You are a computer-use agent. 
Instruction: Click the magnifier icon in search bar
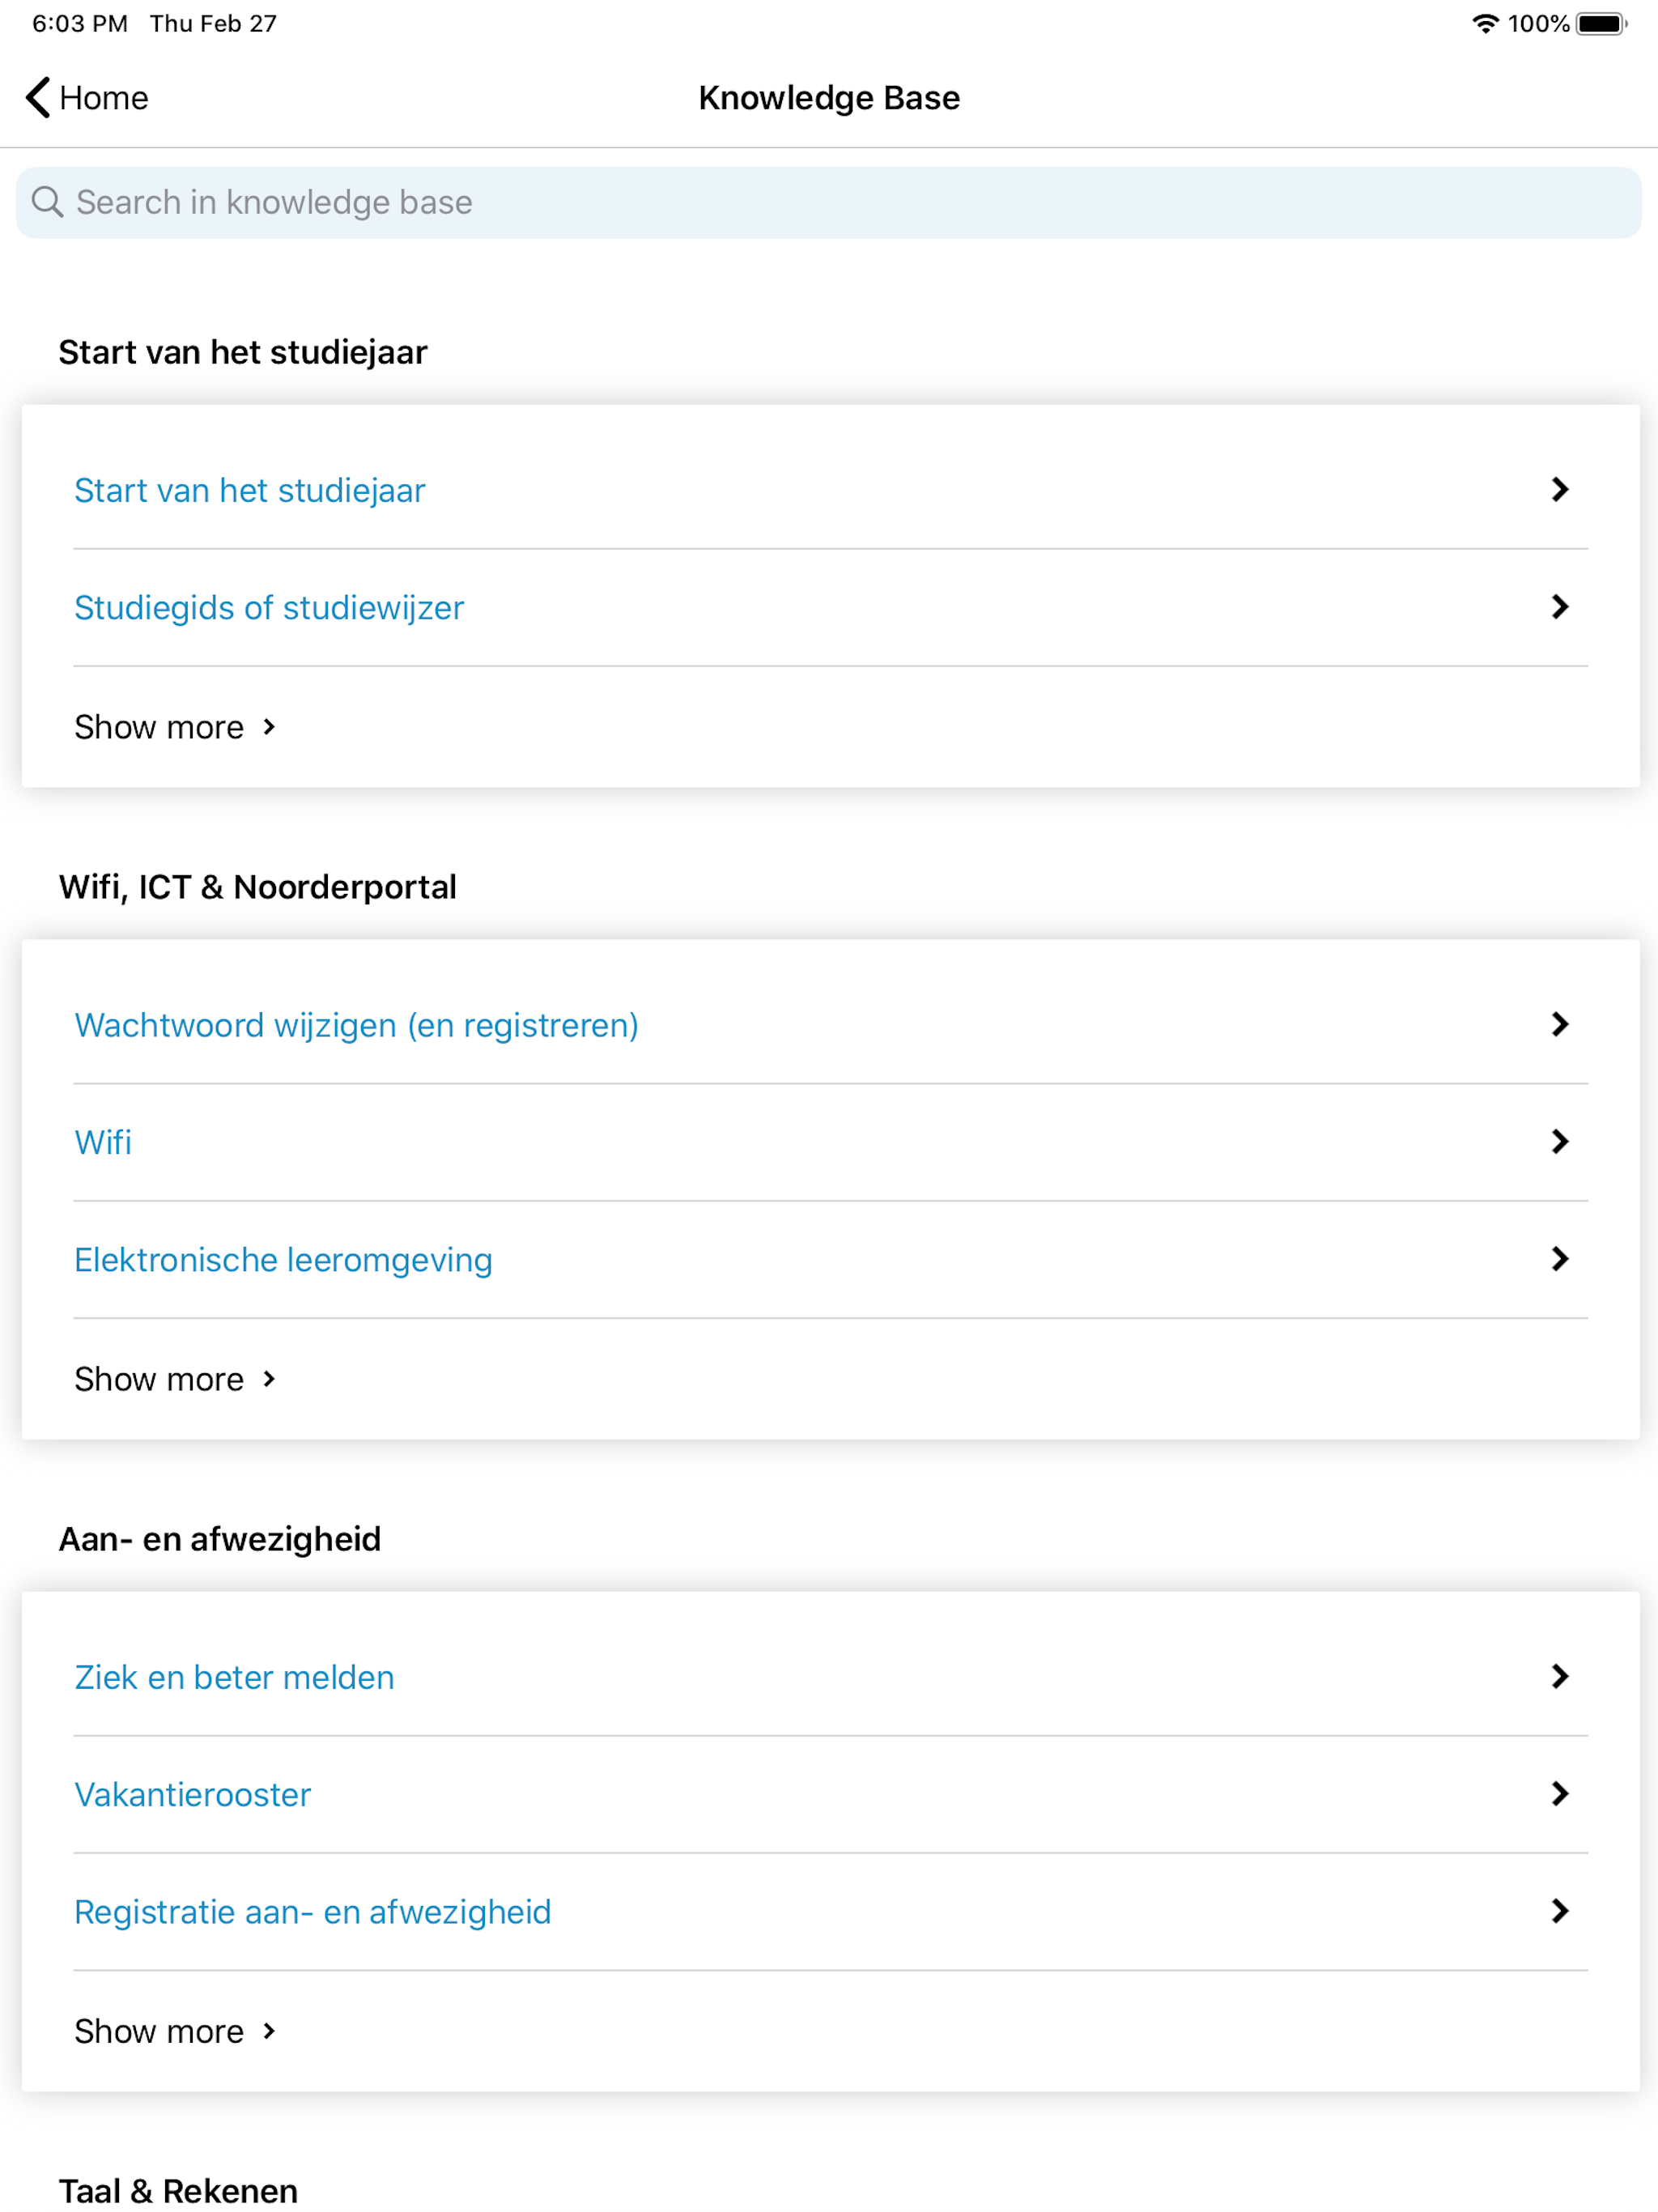point(47,202)
